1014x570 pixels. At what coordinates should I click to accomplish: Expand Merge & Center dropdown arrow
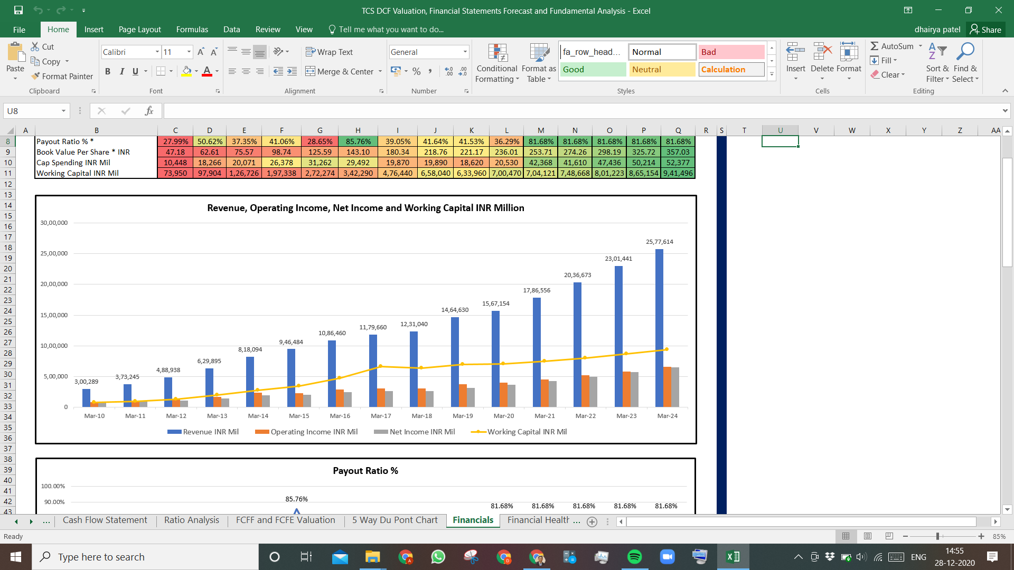coord(380,71)
